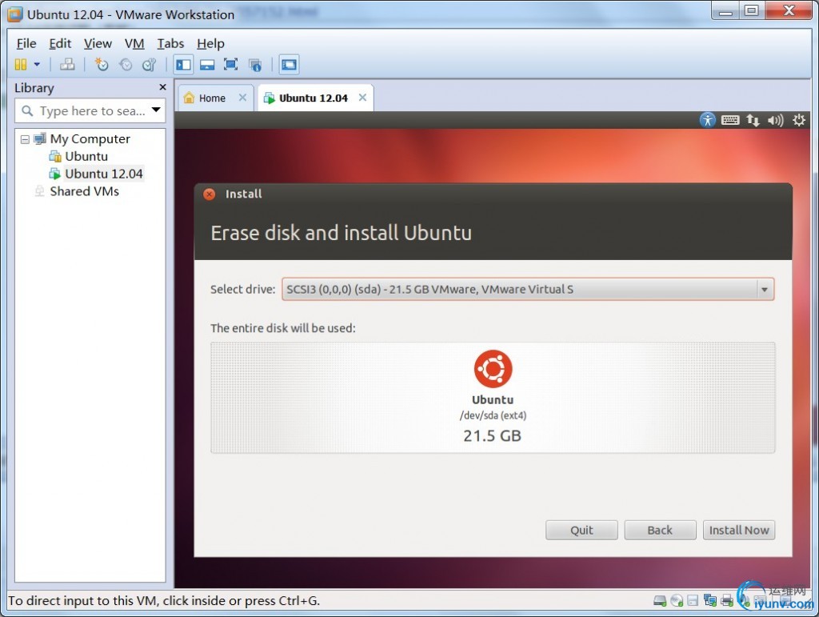Switch to the Ubuntu 12.04 tab
This screenshot has height=617, width=819.
pyautogui.click(x=313, y=98)
